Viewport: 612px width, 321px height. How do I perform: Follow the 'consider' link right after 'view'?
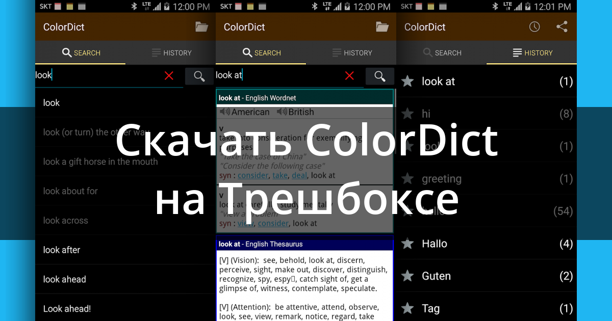pos(273,223)
